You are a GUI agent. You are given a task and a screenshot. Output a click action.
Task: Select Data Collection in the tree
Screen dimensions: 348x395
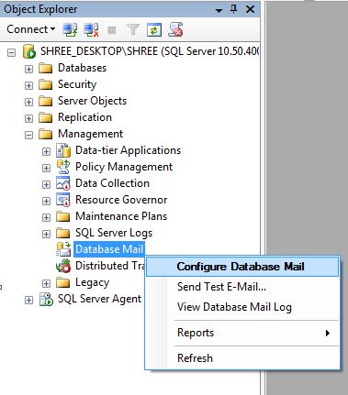113,183
